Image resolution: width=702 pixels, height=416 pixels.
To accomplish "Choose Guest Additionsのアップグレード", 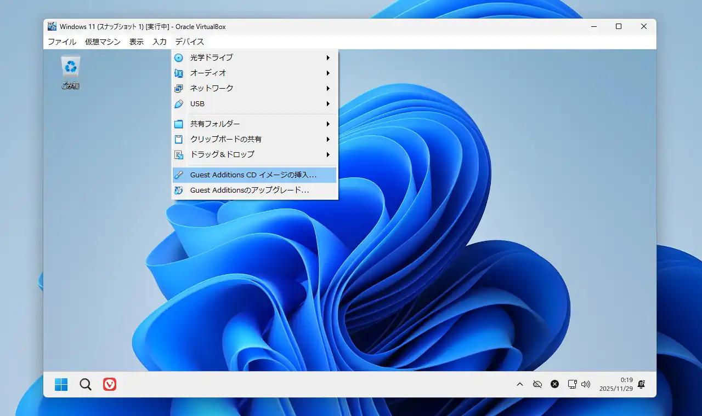I will pos(250,190).
